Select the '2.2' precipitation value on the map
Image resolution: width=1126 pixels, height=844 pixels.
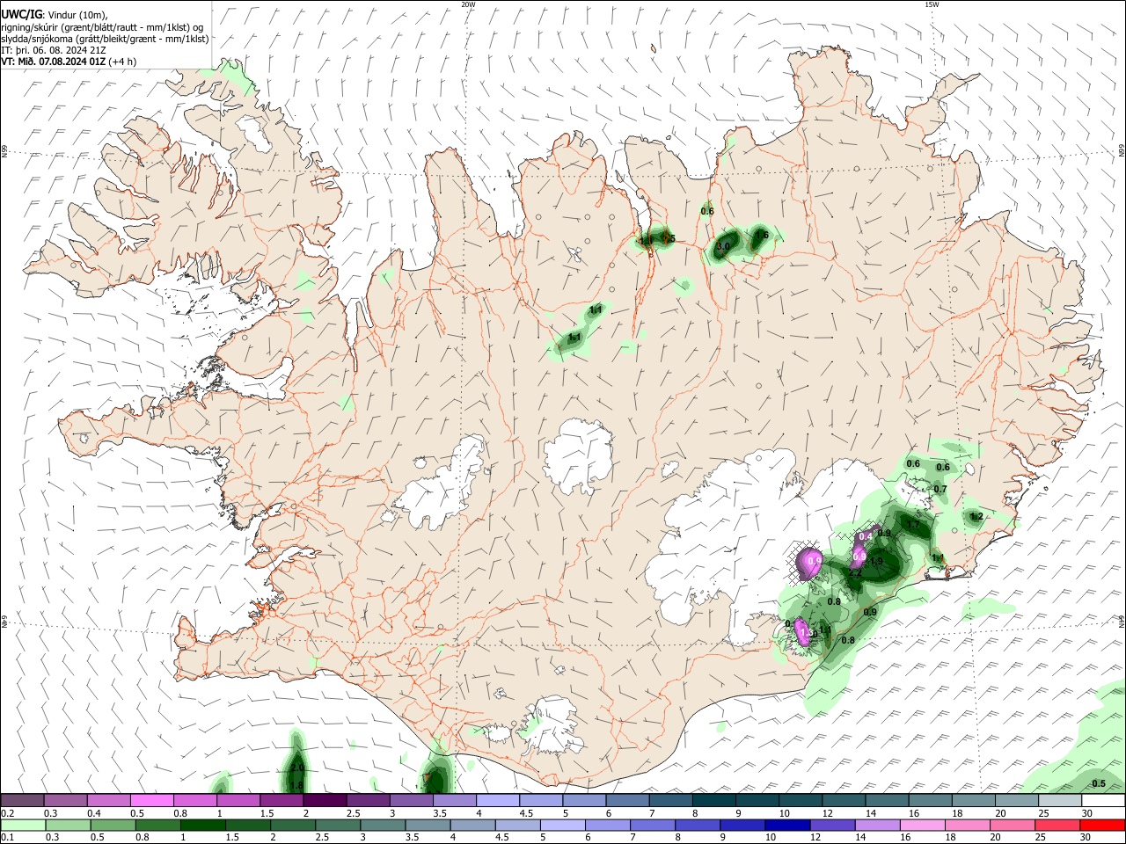pyautogui.click(x=855, y=572)
